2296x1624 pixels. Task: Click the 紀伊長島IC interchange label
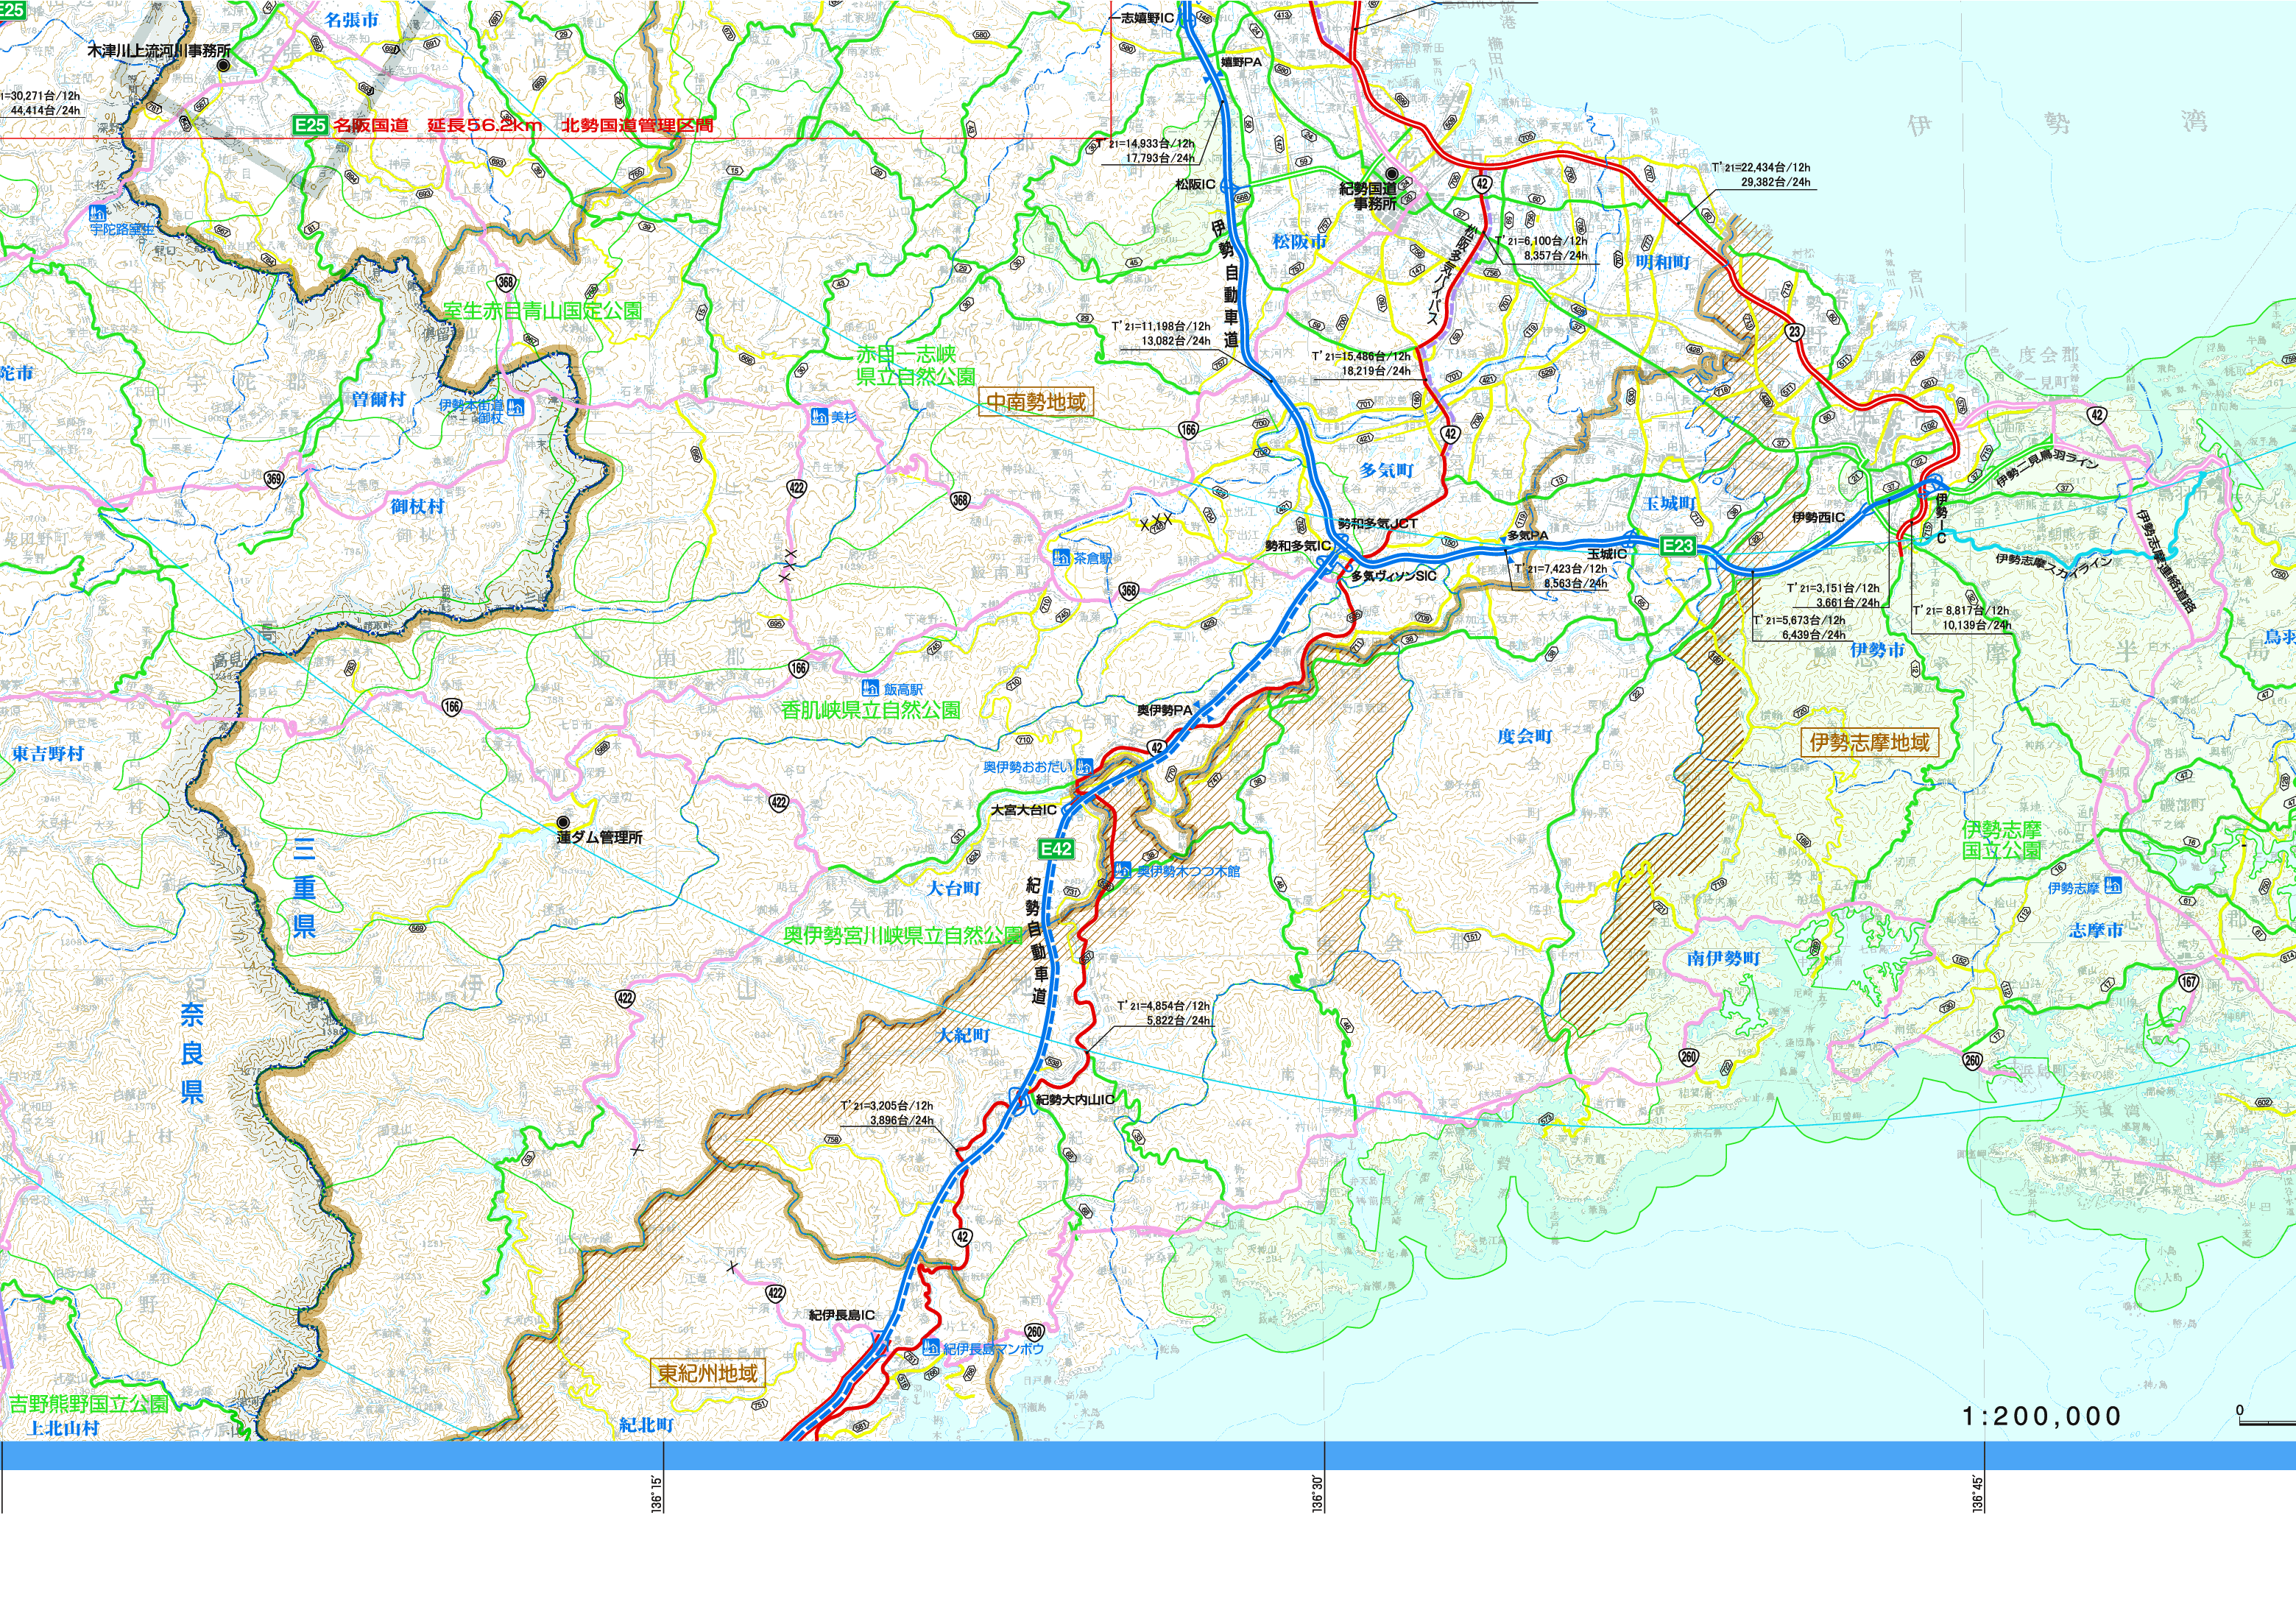[842, 1315]
